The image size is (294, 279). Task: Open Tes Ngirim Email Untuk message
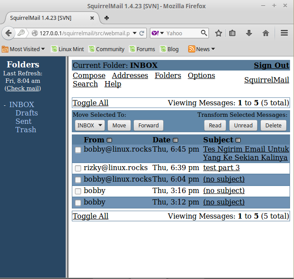point(246,153)
